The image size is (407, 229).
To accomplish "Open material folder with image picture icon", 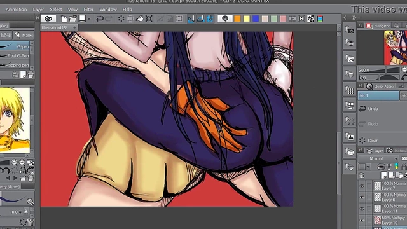I will pyautogui.click(x=349, y=136).
